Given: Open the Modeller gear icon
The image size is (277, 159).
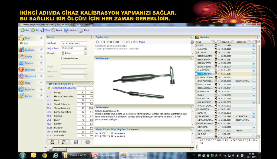Looking at the screenshot, I should [21, 89].
